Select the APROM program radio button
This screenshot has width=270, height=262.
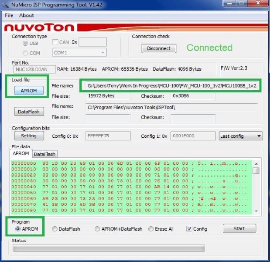(x=18, y=229)
